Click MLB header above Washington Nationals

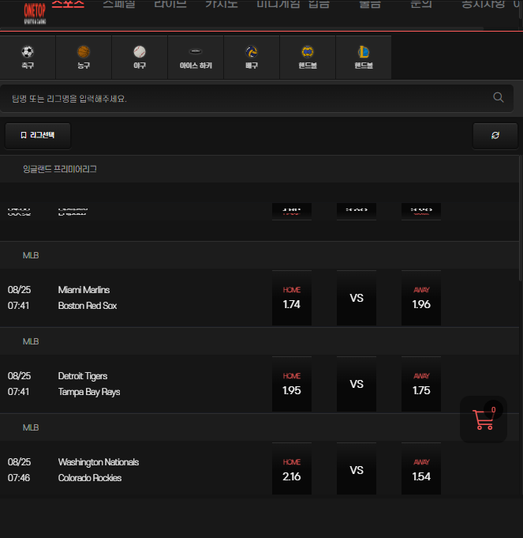[x=260, y=427]
